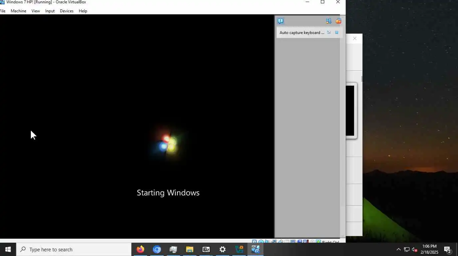The width and height of the screenshot is (458, 256).
Task: Click the Starting Windows VM display
Action: tap(137, 127)
